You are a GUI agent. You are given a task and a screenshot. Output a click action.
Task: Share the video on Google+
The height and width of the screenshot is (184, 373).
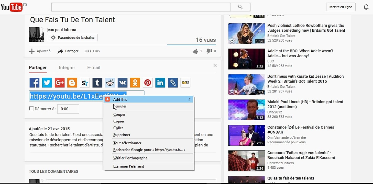click(60, 83)
